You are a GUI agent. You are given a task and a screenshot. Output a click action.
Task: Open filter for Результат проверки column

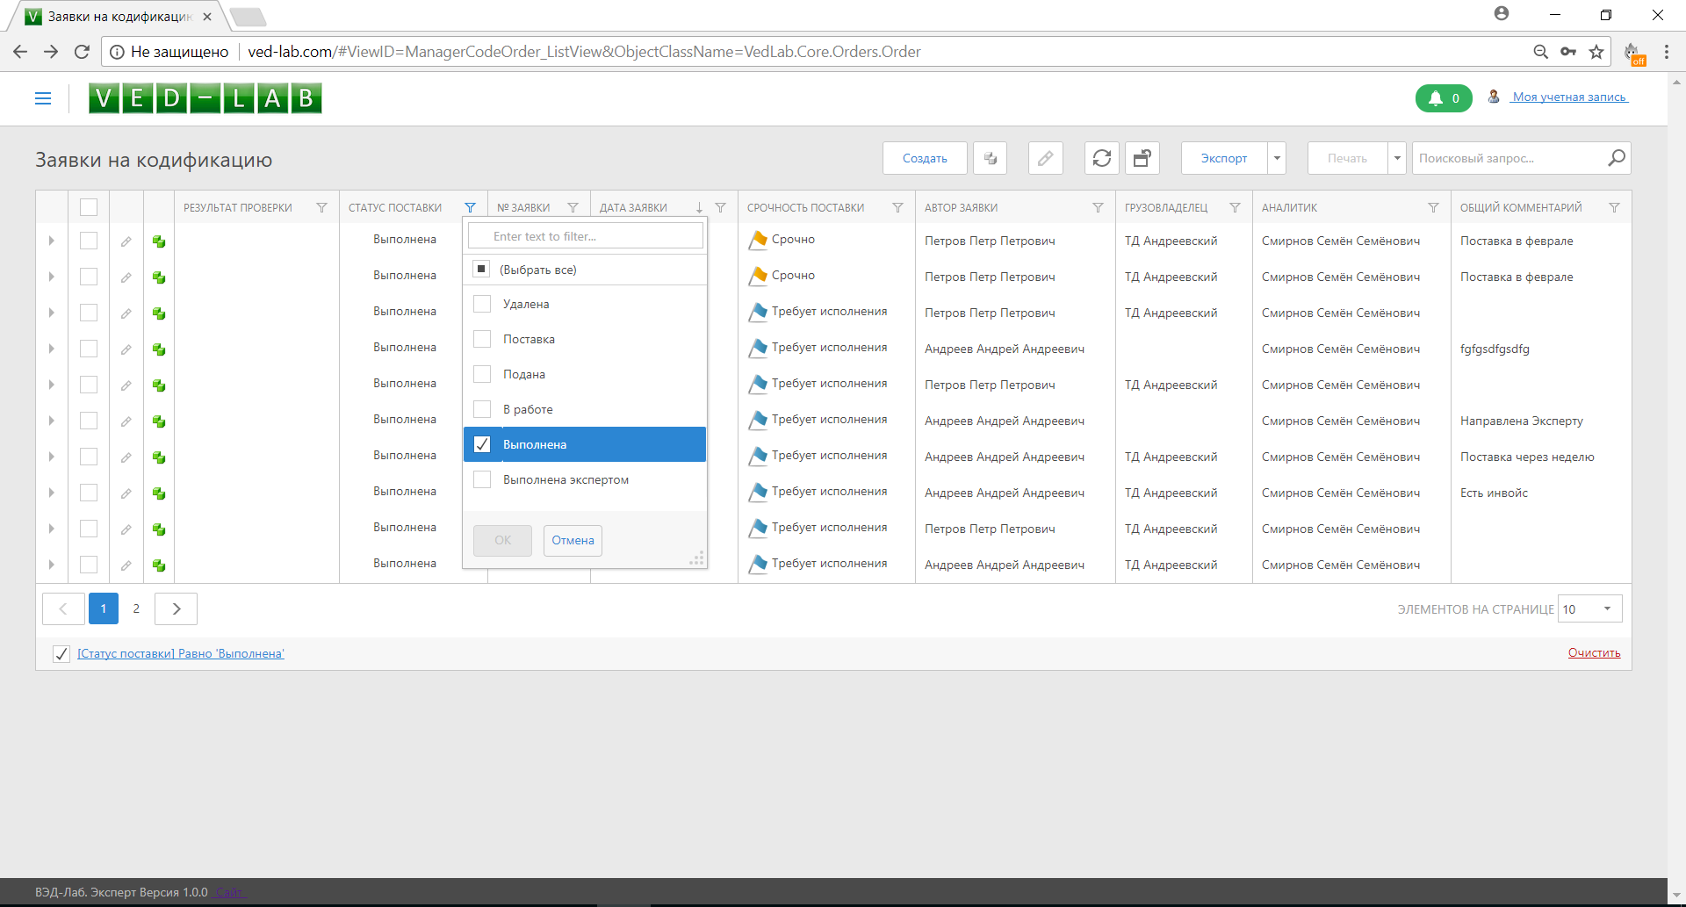(x=322, y=208)
